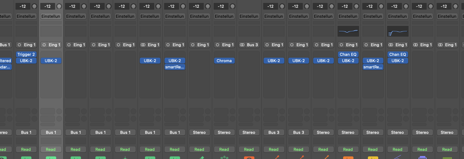Open the Chroma plug-in
Image resolution: width=464 pixels, height=159 pixels.
[x=224, y=61]
